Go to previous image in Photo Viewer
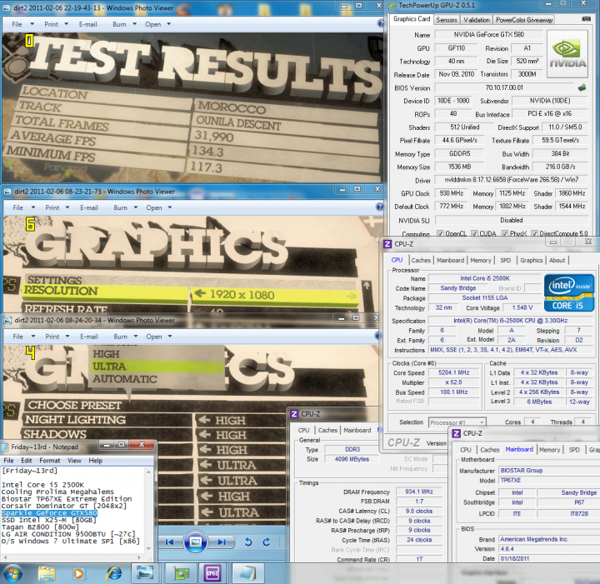Screen dimensions: 600x584 169,542
